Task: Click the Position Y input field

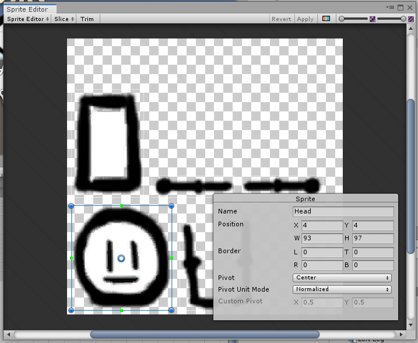Action: (373, 225)
